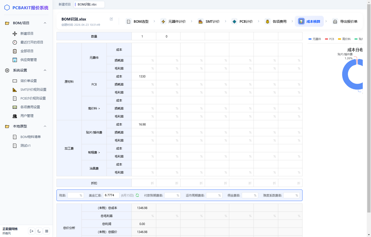Go to the BOM选型 step

pos(137,21)
